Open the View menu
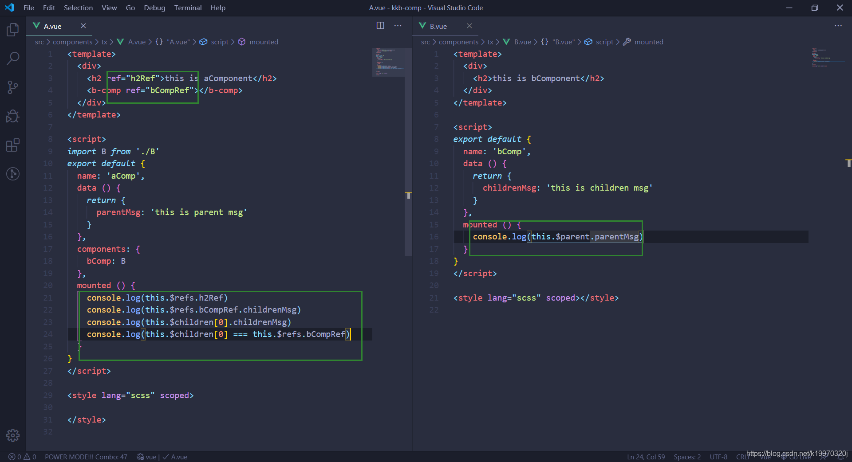 [x=109, y=8]
